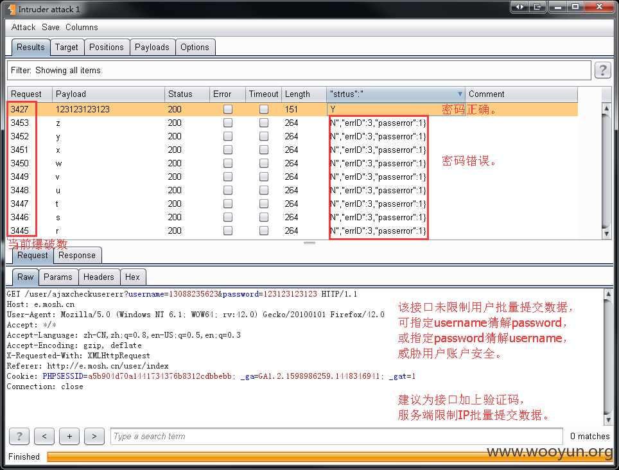
Task: Toggle Timeout checkbox in row 3446
Action: 264,217
